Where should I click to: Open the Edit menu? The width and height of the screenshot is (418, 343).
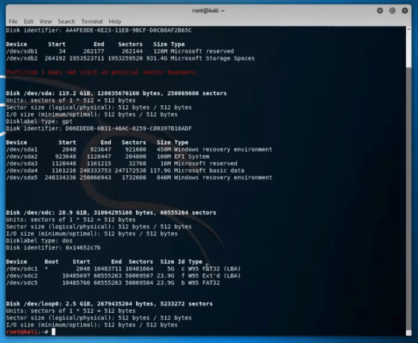click(x=29, y=21)
